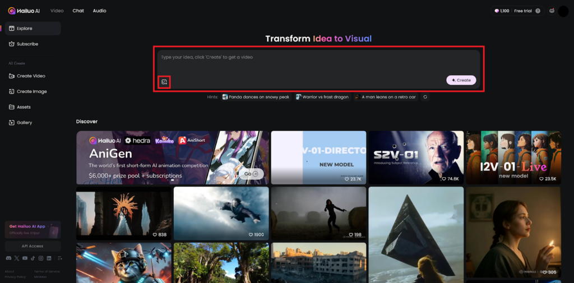Open the Explore page in sidebar

coord(33,28)
